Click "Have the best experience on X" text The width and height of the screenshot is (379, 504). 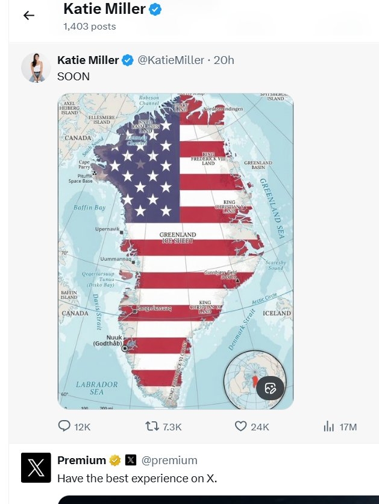pyautogui.click(x=136, y=478)
